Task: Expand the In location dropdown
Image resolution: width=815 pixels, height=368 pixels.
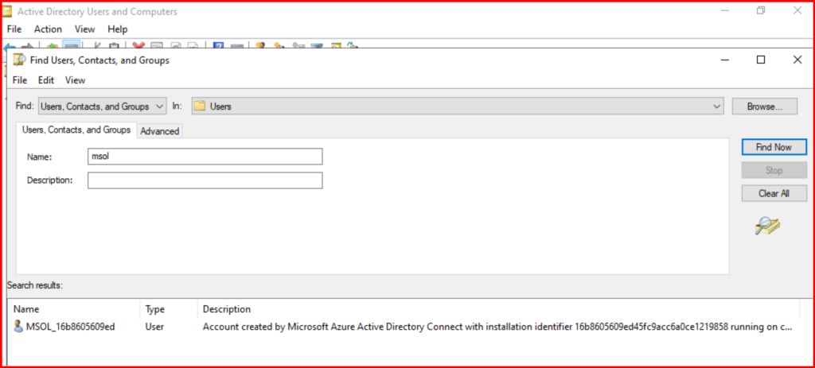Action: 716,106
